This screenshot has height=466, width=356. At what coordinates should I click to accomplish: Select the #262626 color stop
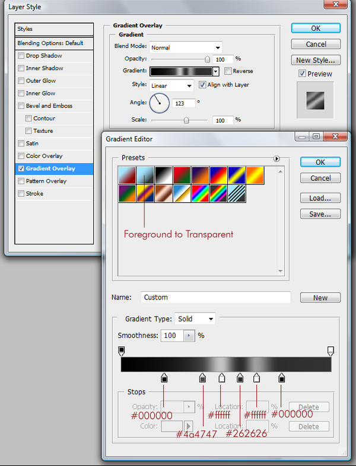[x=240, y=378]
